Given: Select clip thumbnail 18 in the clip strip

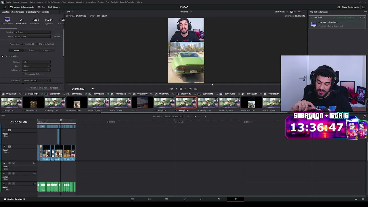Looking at the screenshot, I should 186,103.
